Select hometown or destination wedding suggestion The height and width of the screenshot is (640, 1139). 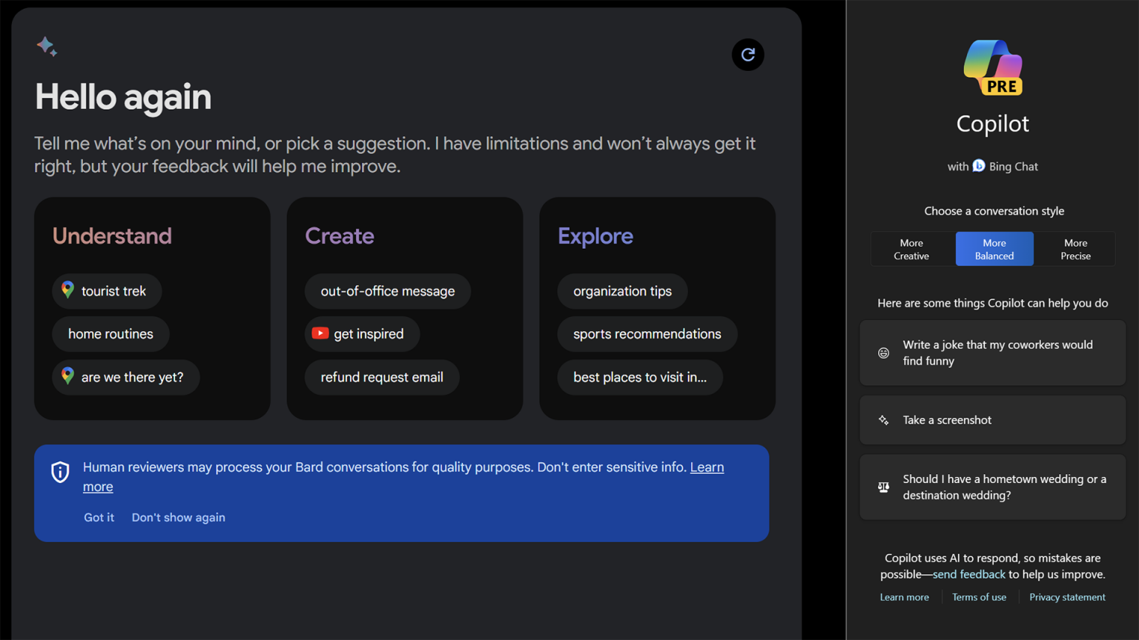(x=992, y=487)
